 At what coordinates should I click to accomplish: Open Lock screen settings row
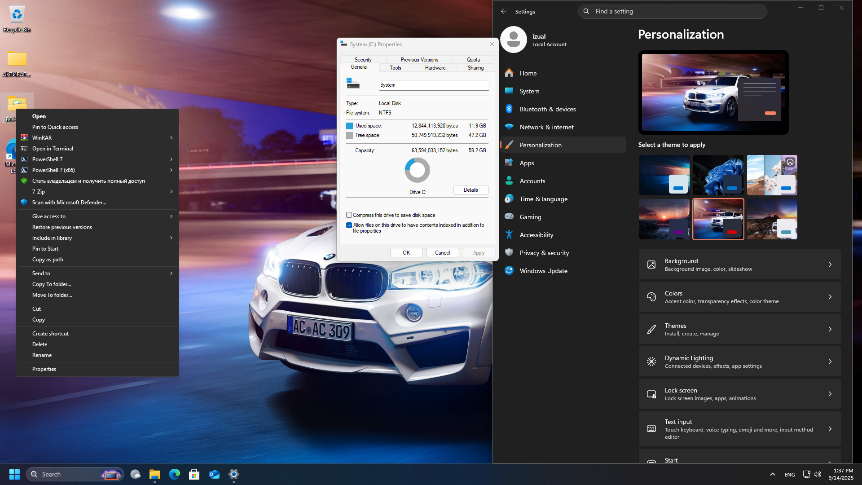pos(739,394)
